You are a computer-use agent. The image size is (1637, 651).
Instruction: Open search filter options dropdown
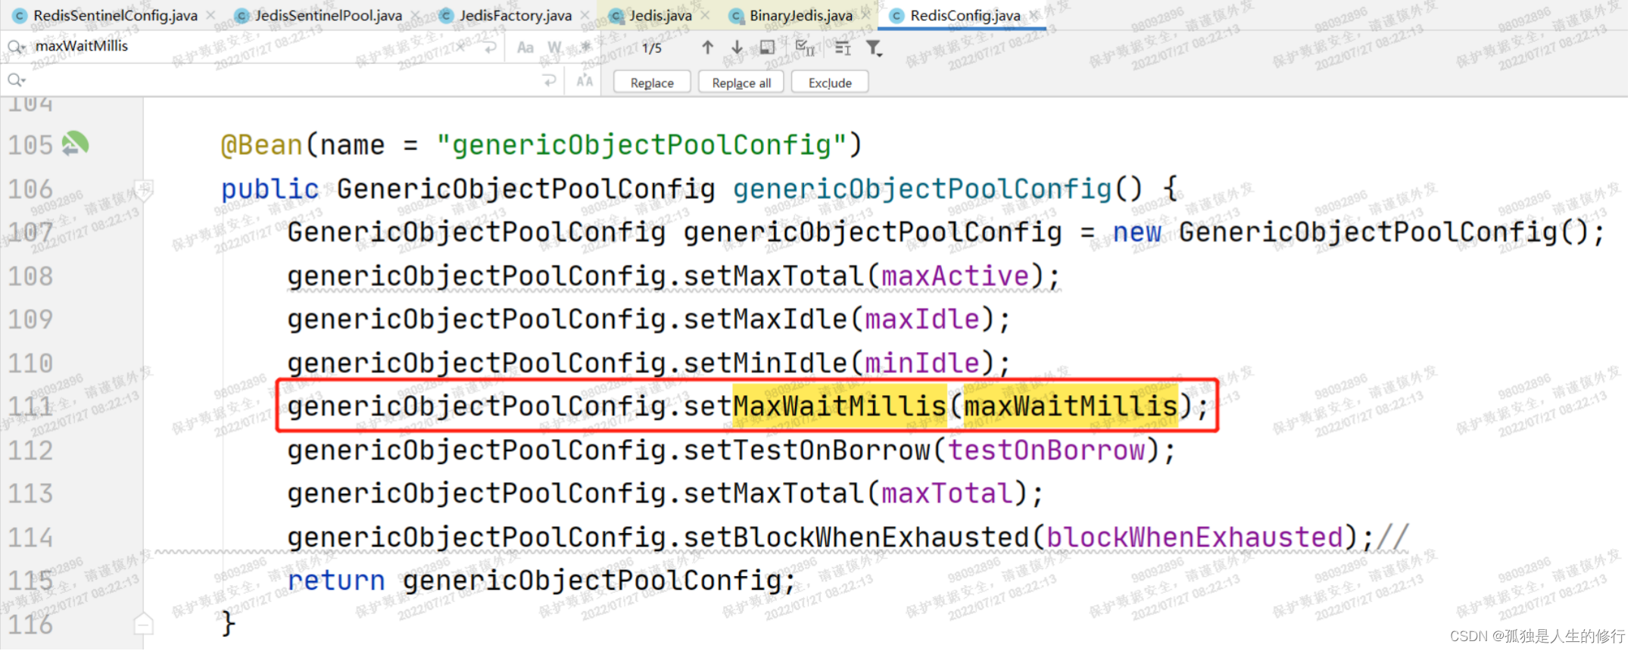pyautogui.click(x=874, y=48)
